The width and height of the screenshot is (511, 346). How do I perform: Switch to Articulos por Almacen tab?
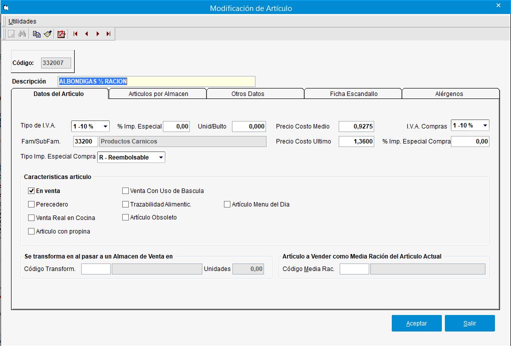coord(158,93)
